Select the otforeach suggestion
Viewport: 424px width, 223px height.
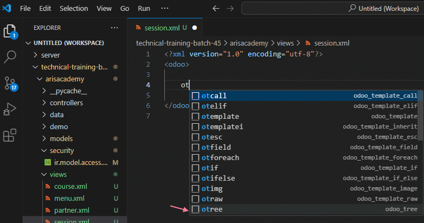[x=305, y=157]
